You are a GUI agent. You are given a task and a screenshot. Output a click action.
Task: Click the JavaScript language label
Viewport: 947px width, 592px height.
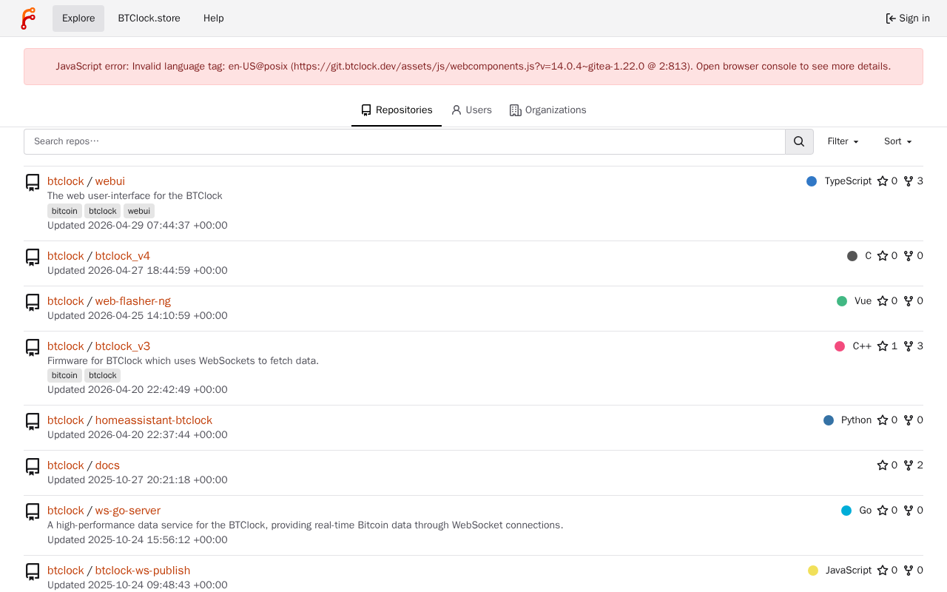849,571
